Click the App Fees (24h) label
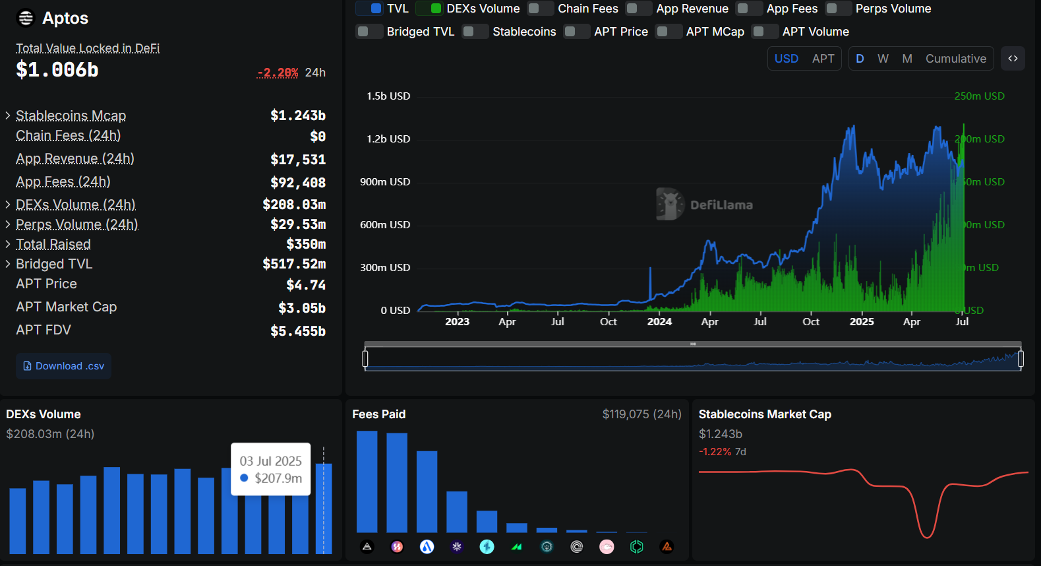This screenshot has width=1041, height=566. [x=63, y=181]
